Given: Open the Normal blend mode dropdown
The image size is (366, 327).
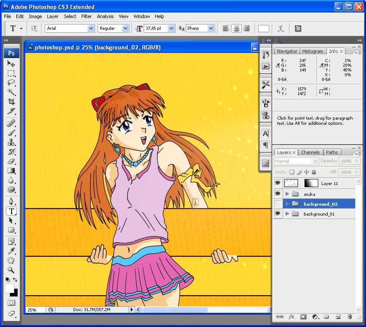Looking at the screenshot, I should [x=296, y=161].
